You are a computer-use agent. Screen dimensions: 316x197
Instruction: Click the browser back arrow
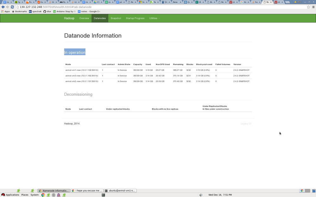[3, 7]
